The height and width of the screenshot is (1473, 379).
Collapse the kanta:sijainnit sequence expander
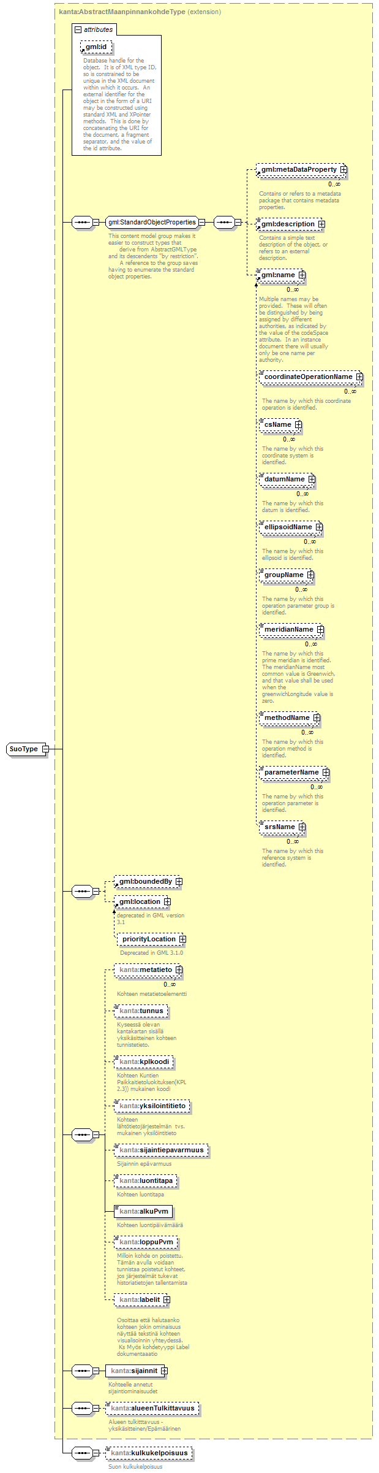[x=96, y=1371]
